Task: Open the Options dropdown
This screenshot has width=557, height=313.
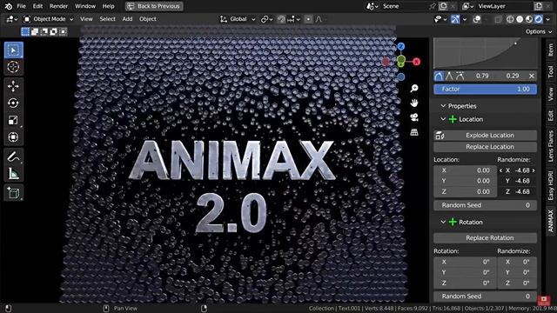Action: point(539,31)
